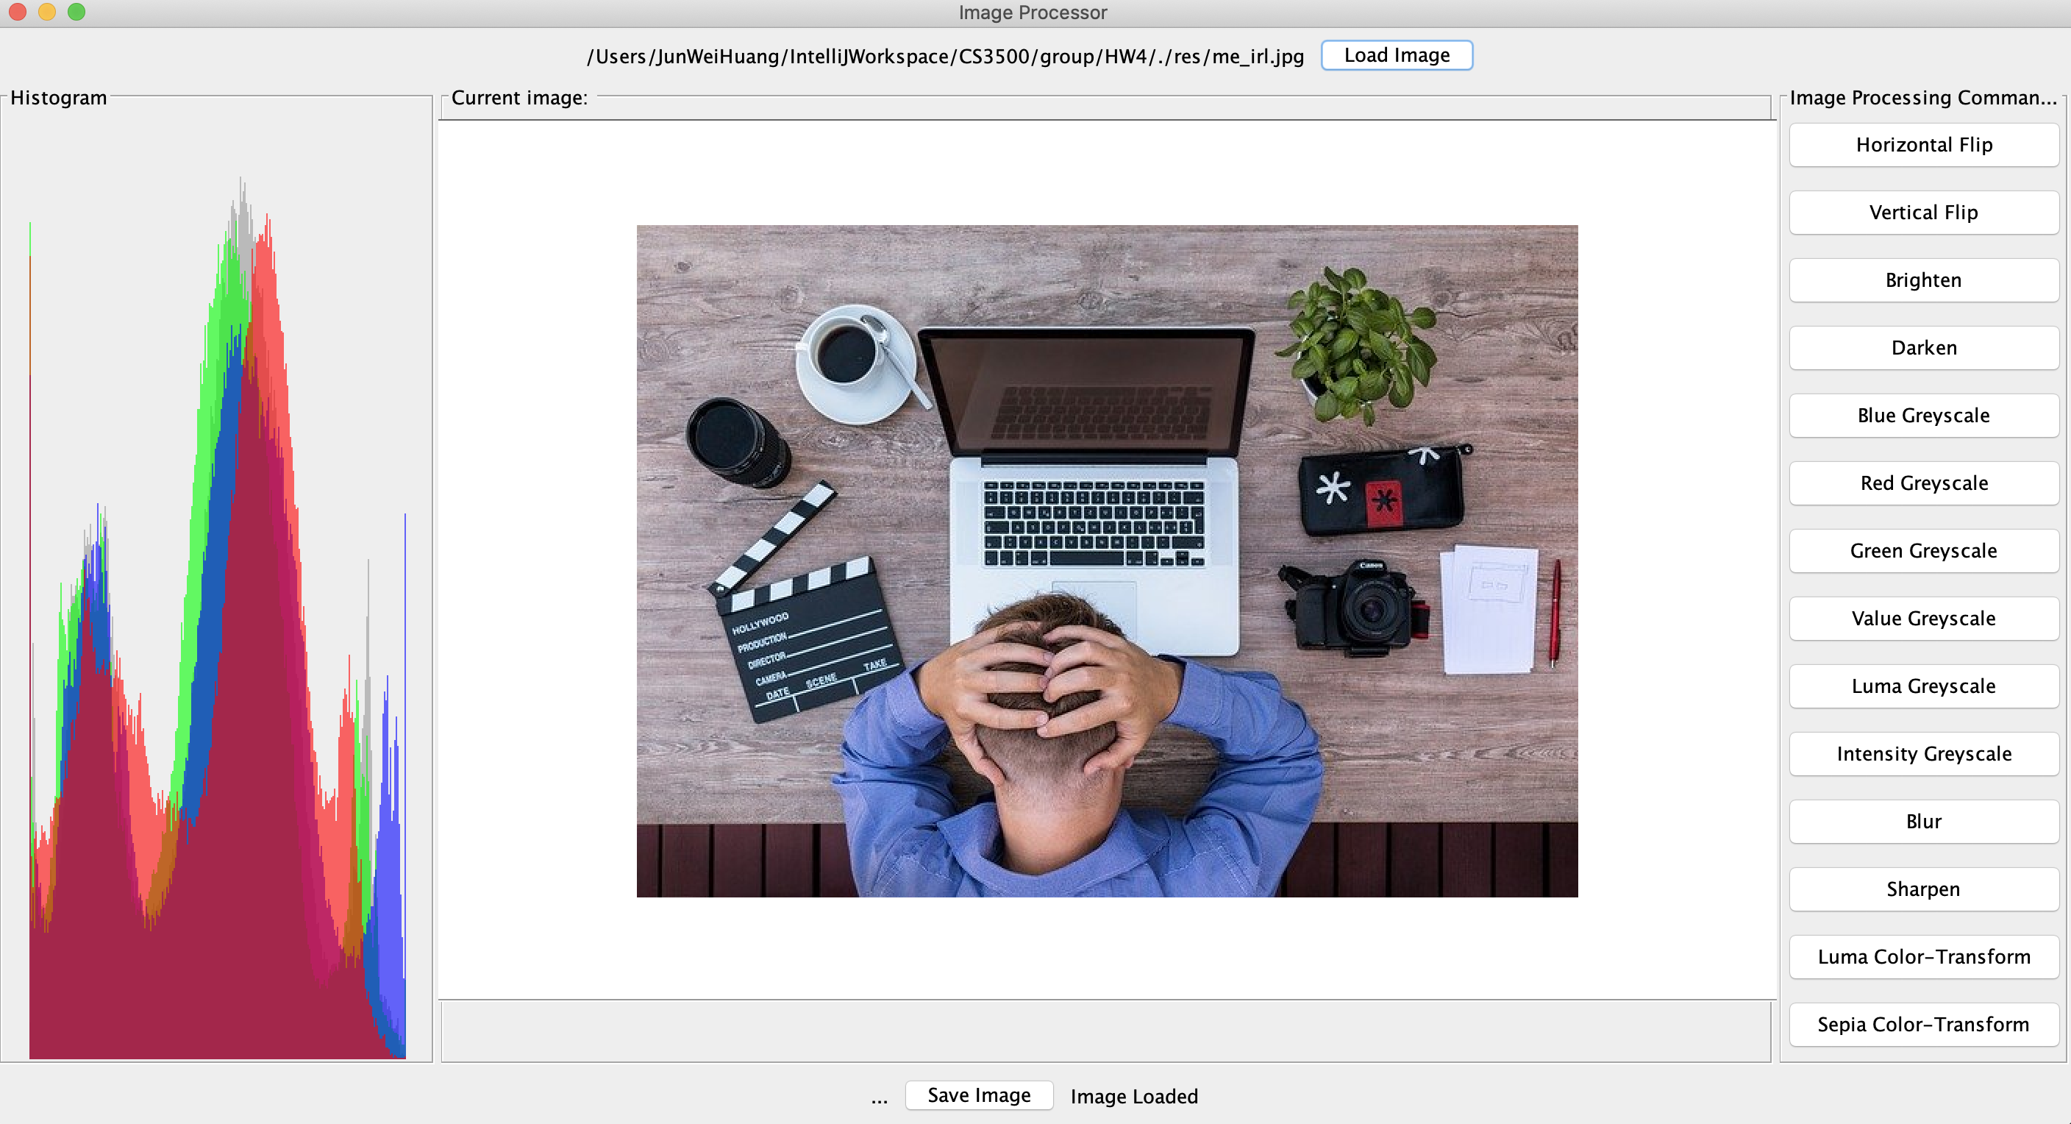This screenshot has height=1124, width=2071.
Task: Run Luma Color-Transform command
Action: click(x=1923, y=957)
